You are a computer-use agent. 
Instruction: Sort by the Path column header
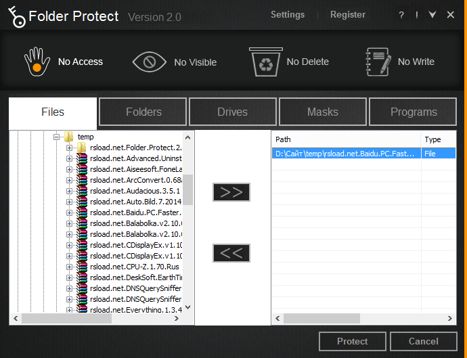pos(347,139)
